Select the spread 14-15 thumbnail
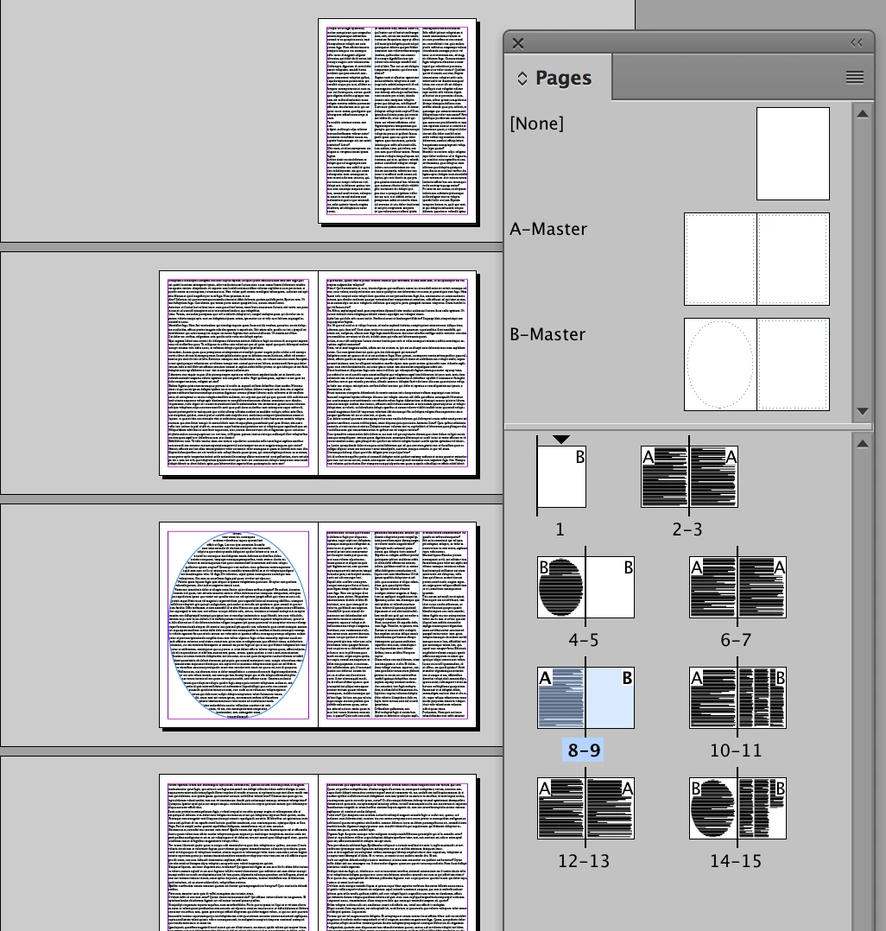 [737, 808]
